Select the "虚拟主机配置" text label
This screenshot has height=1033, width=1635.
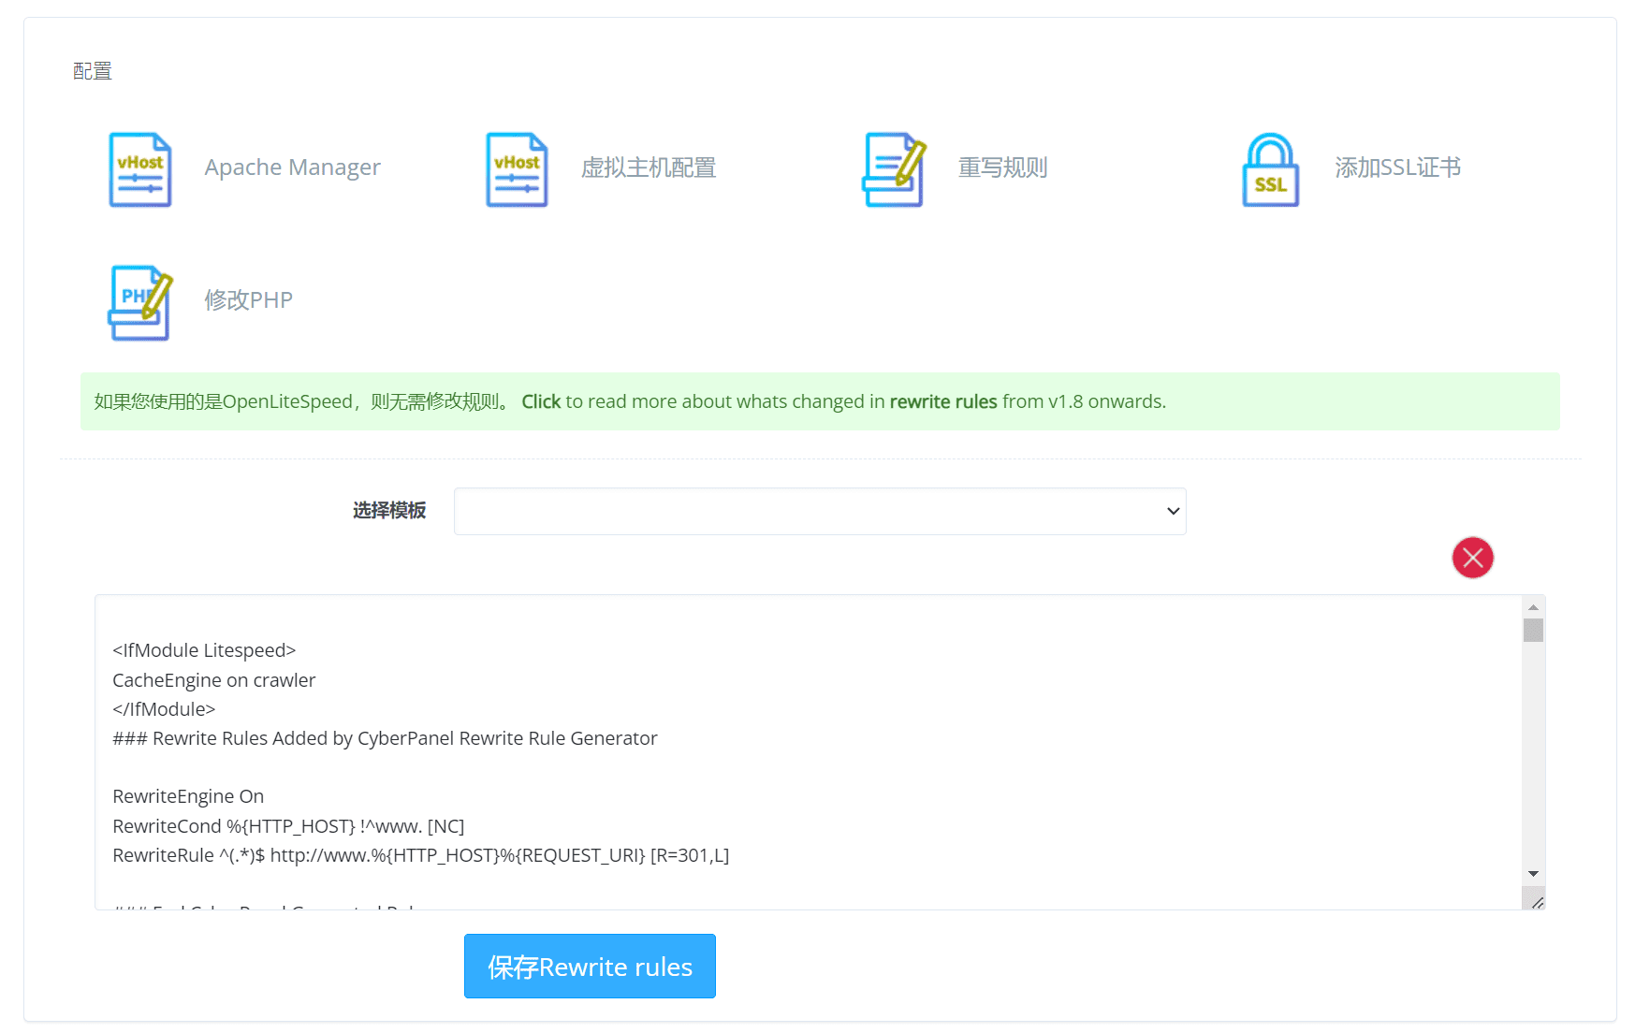pyautogui.click(x=650, y=167)
